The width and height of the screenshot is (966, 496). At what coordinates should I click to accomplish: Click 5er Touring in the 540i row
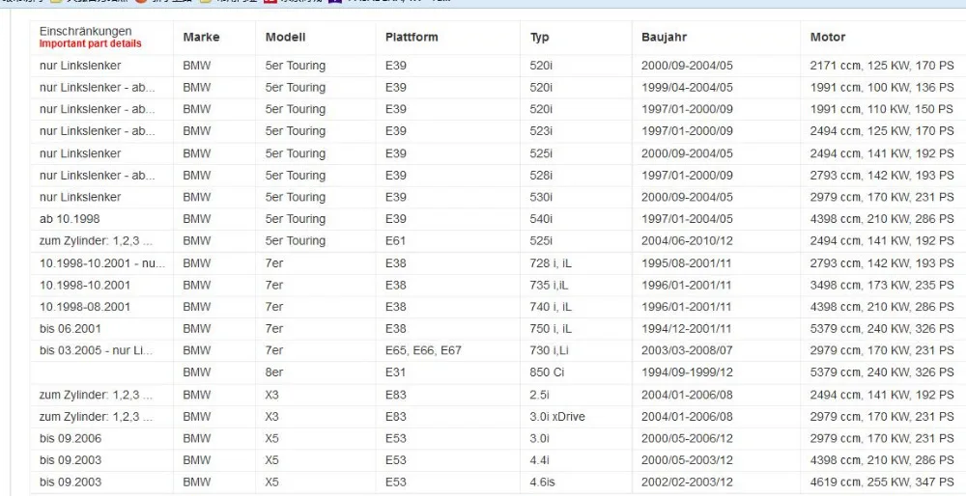pyautogui.click(x=295, y=219)
